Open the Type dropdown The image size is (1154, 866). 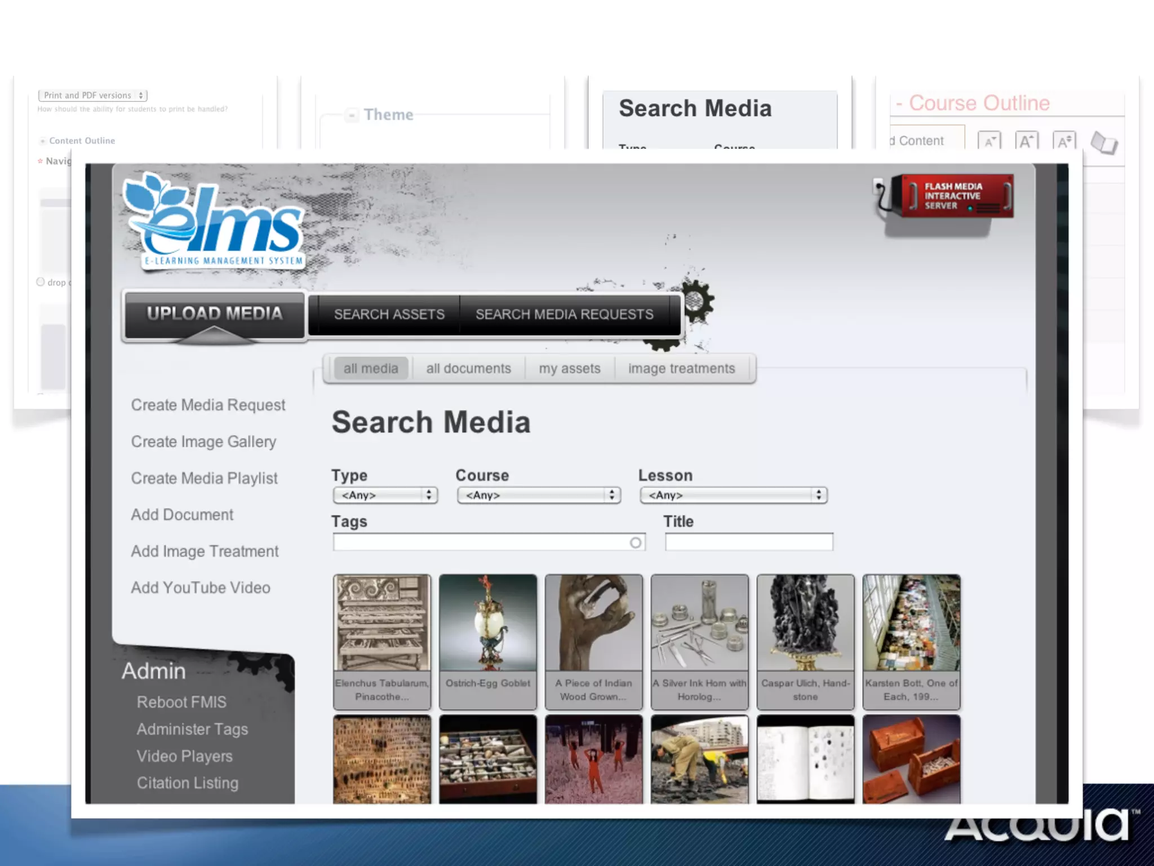click(x=385, y=495)
